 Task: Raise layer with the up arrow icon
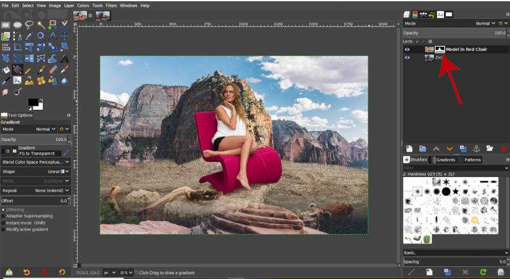click(x=436, y=148)
